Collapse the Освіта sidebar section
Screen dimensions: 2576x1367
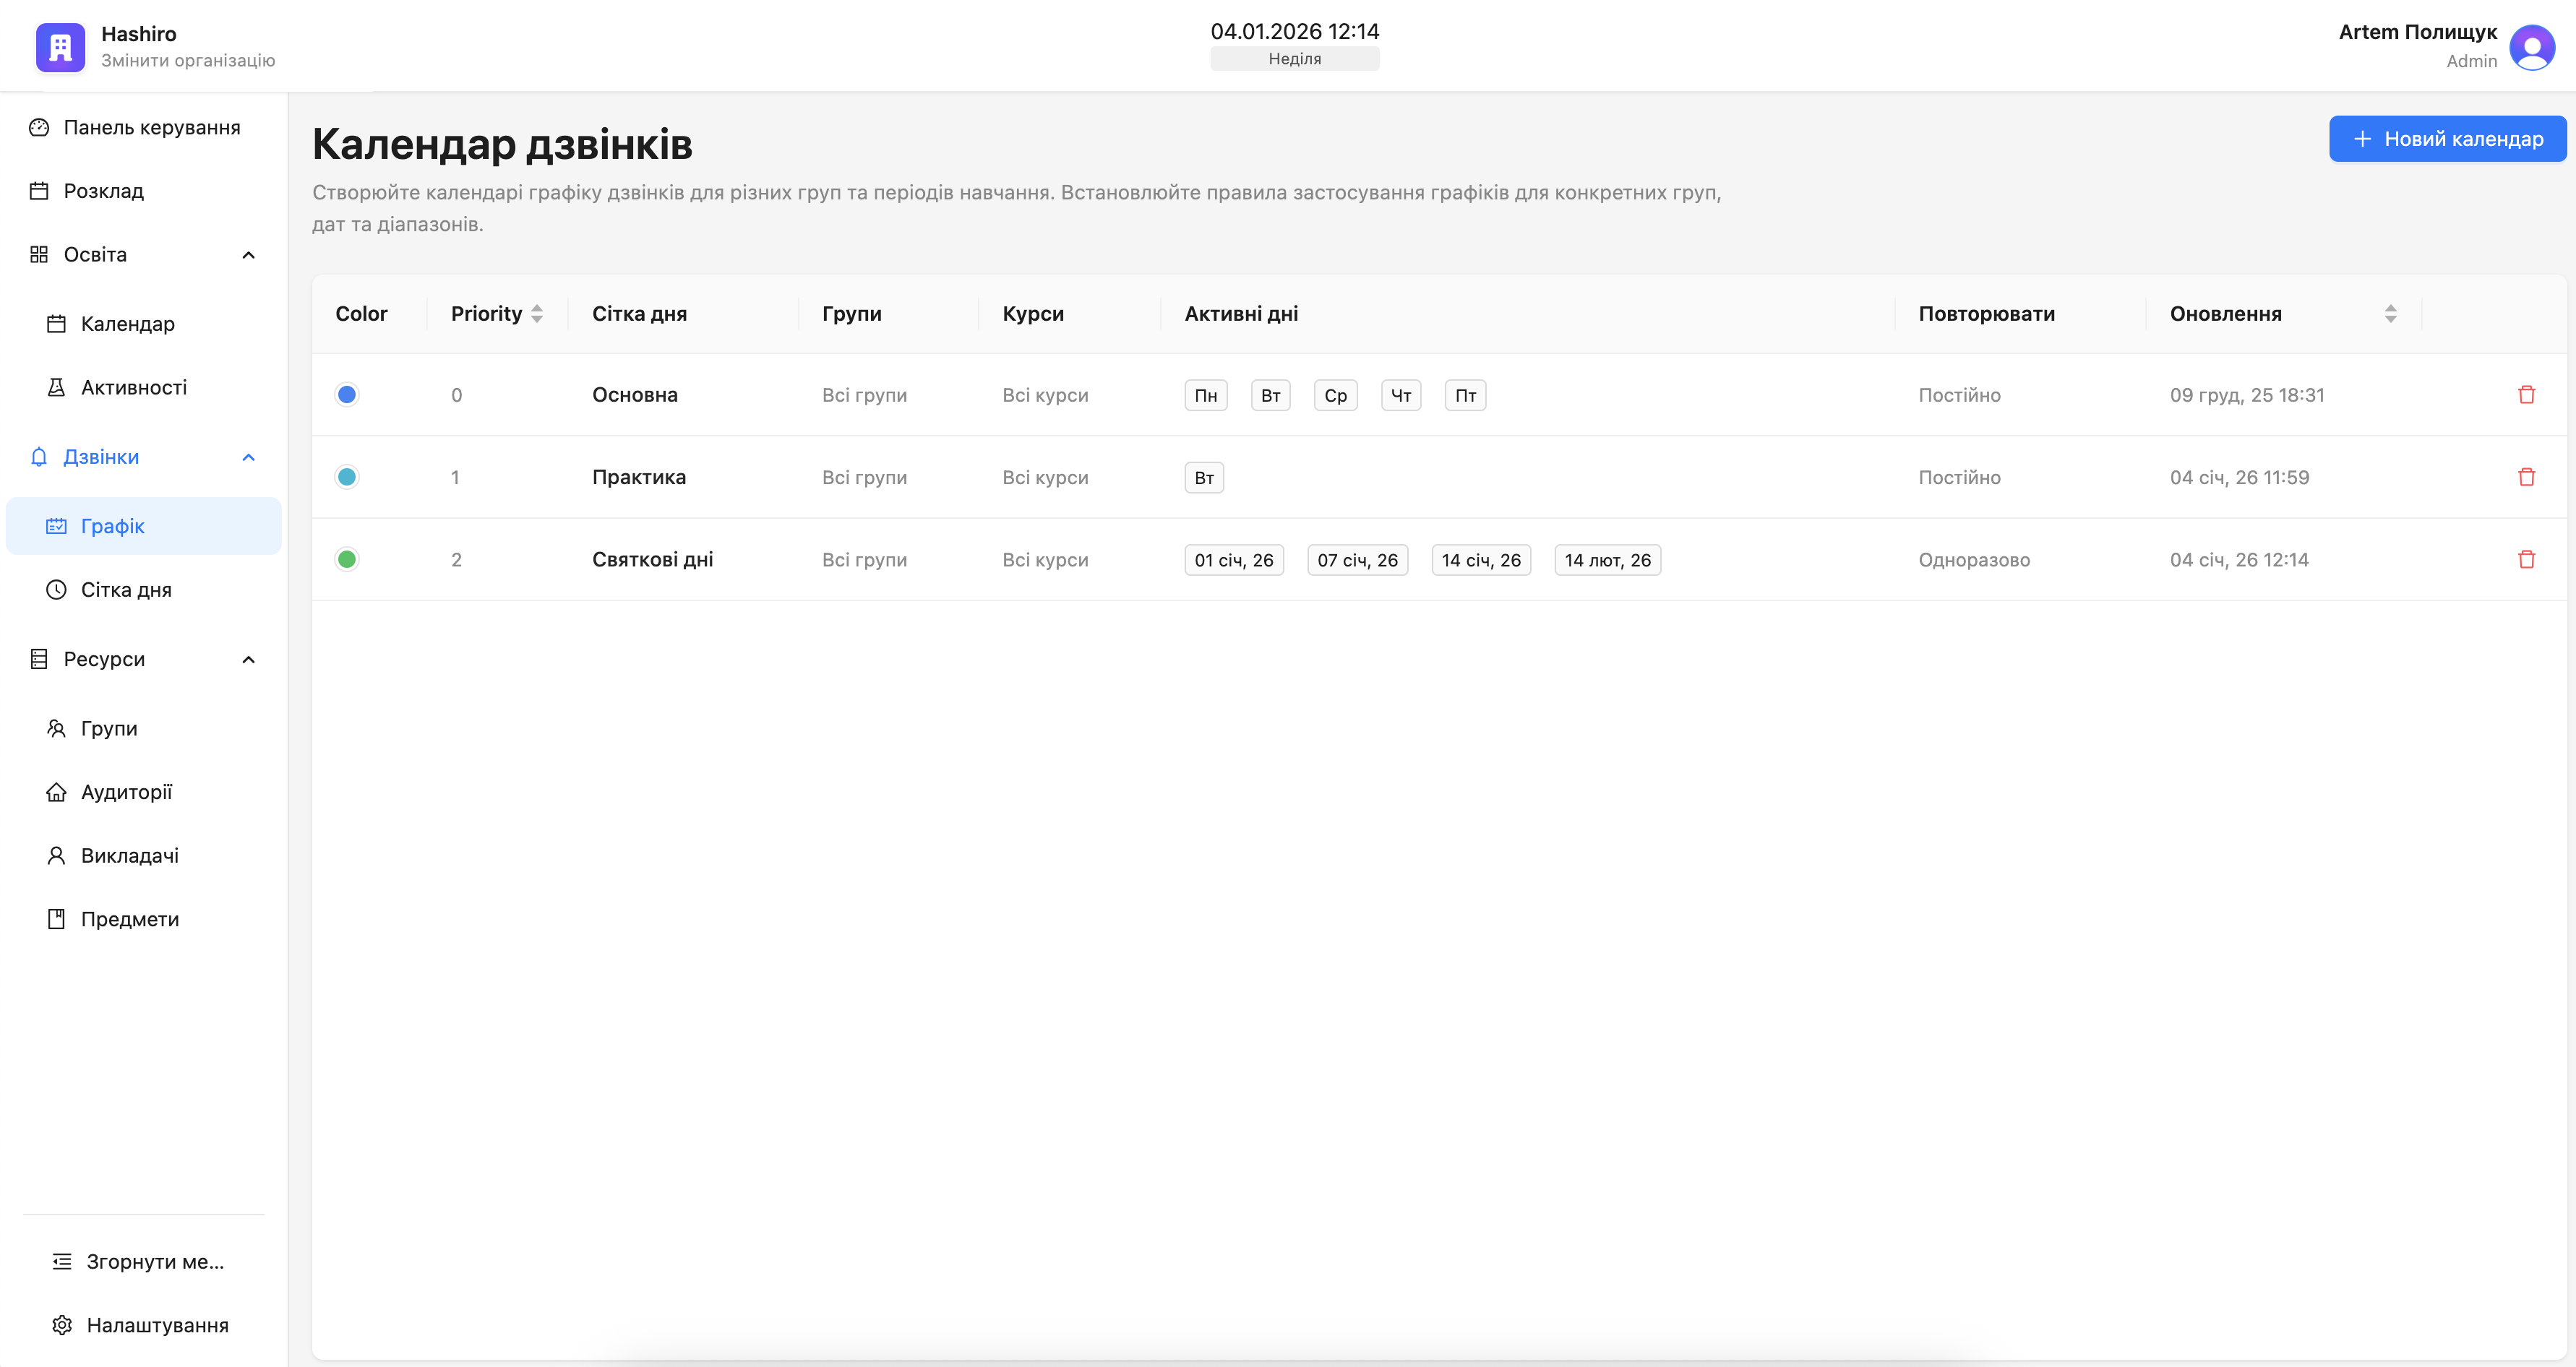point(248,255)
